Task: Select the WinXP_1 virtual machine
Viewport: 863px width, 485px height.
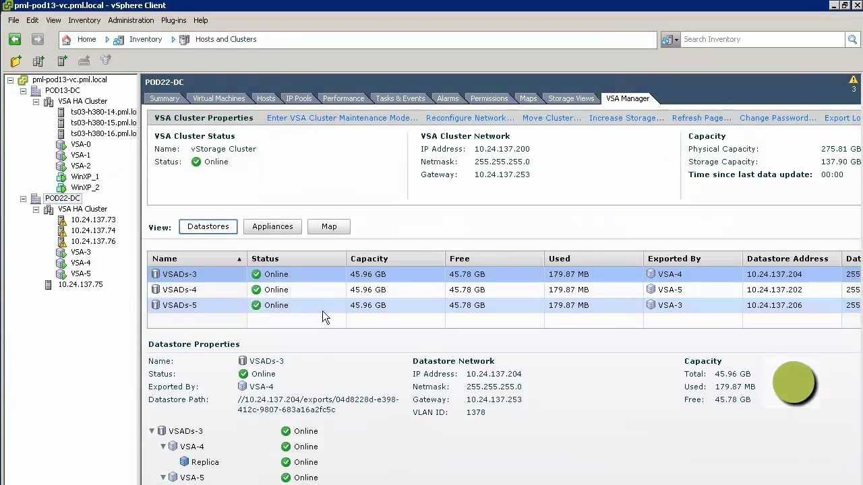Action: click(x=84, y=176)
